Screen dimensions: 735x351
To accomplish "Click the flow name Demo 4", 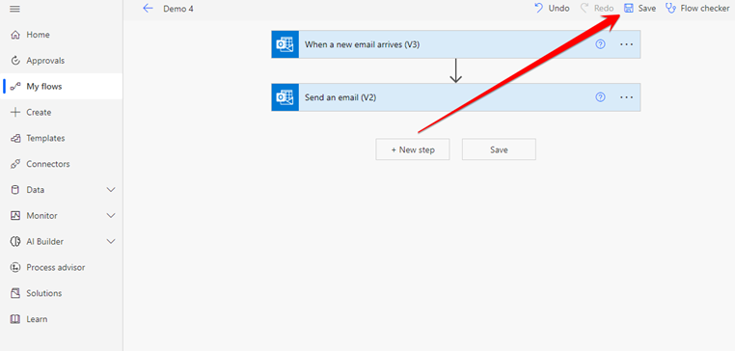I will click(178, 9).
